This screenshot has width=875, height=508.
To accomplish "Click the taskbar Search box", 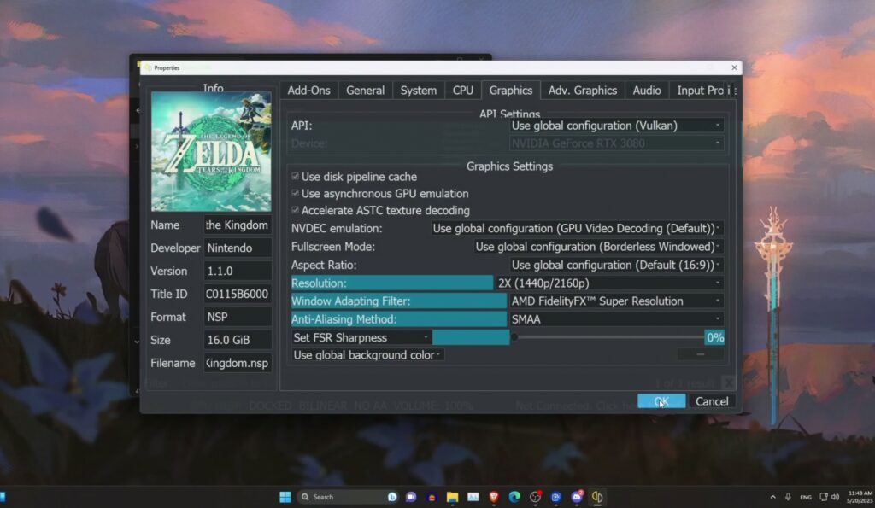I will tap(349, 497).
